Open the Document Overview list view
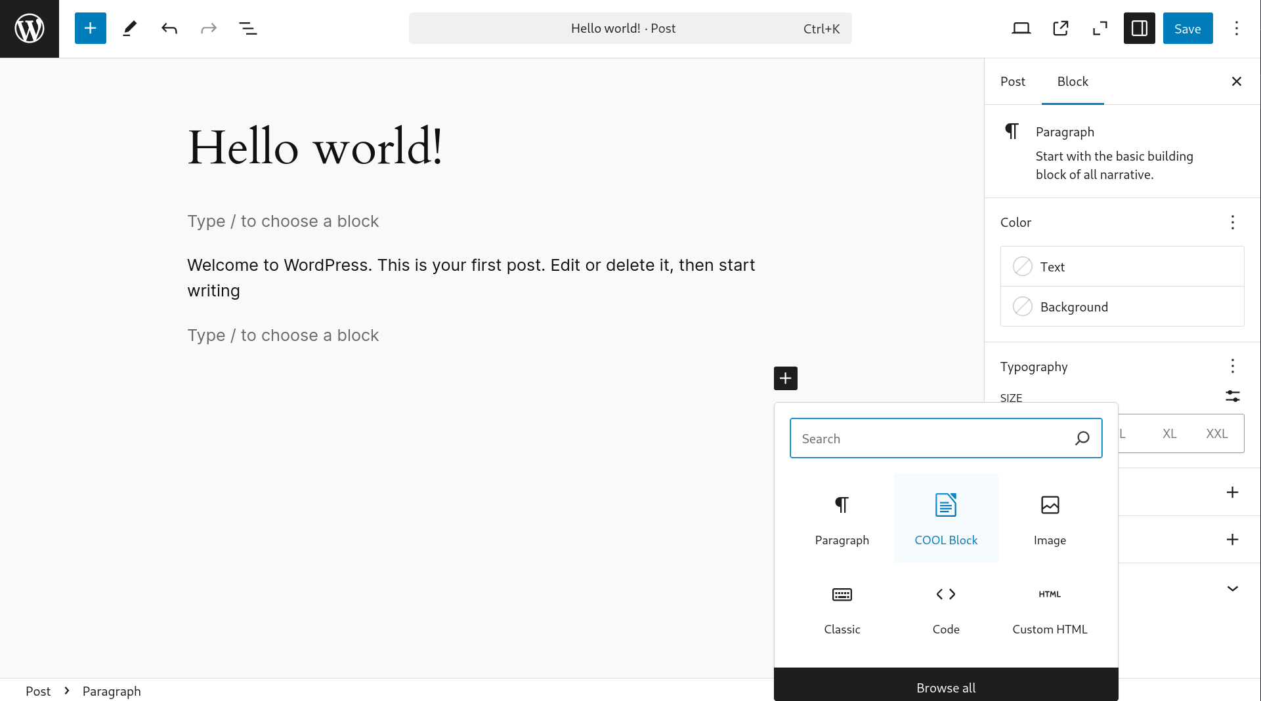This screenshot has width=1261, height=701. pos(248,29)
